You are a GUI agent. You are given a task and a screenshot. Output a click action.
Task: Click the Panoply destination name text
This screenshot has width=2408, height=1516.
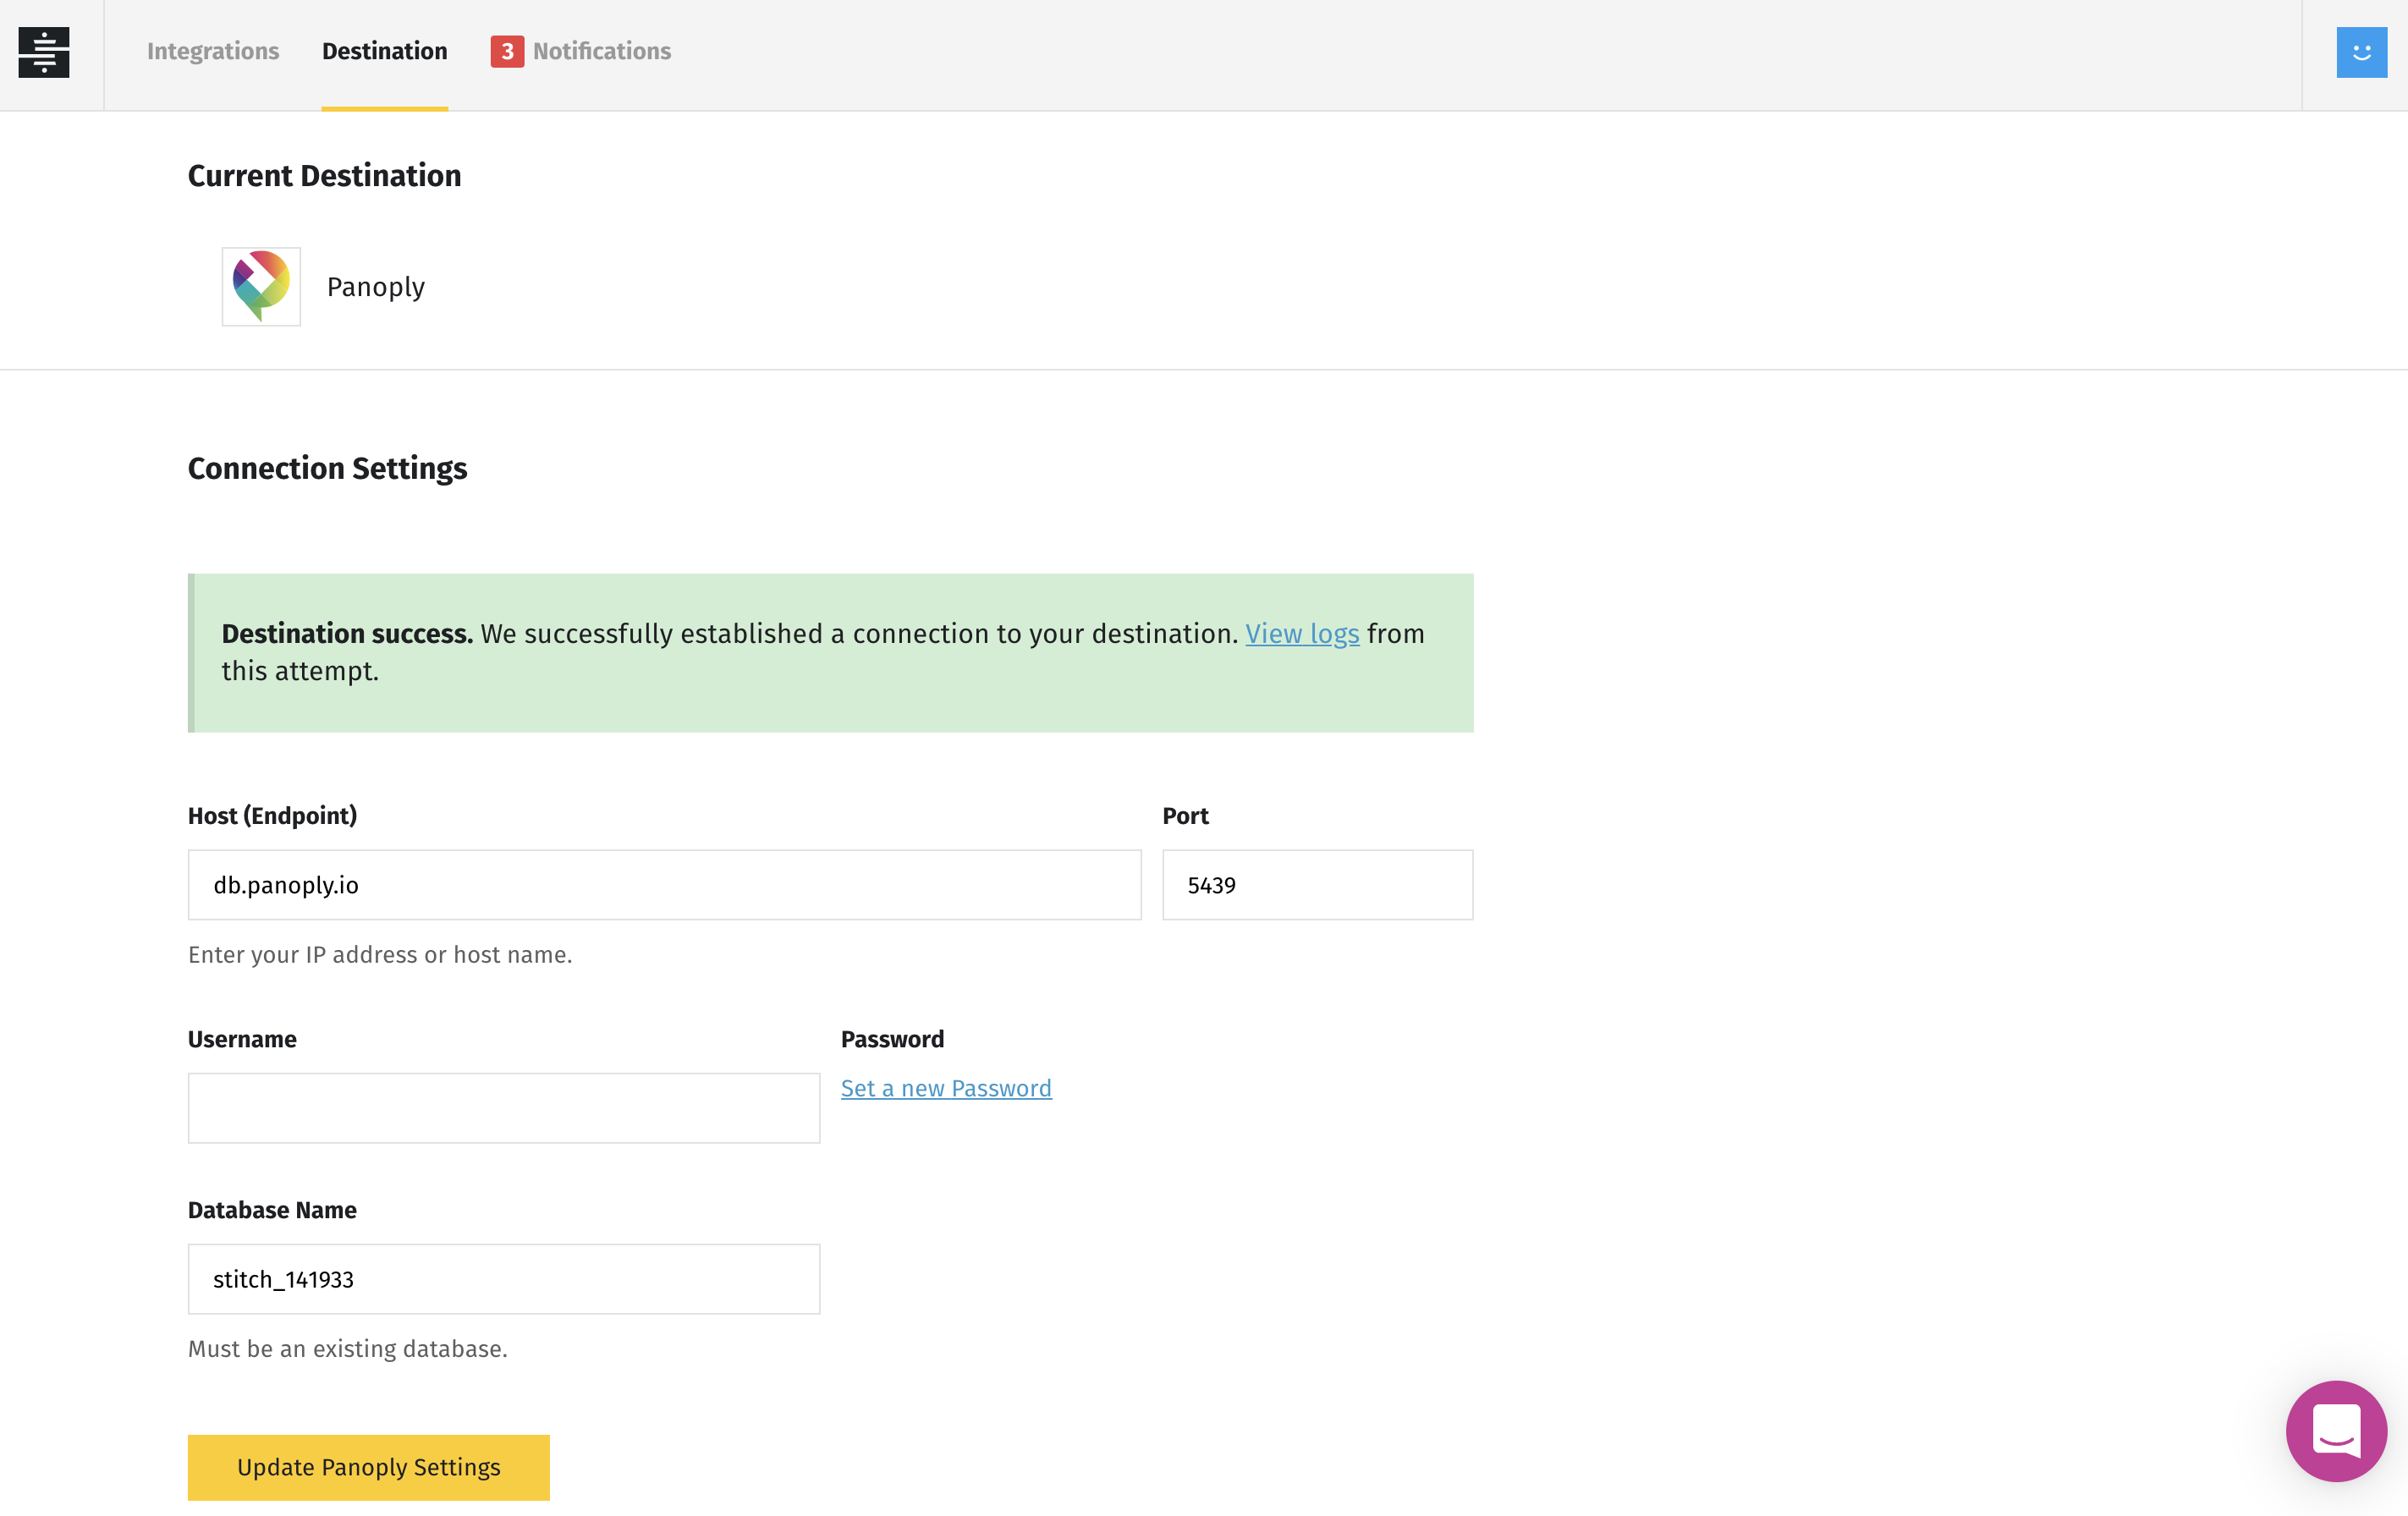coord(376,287)
